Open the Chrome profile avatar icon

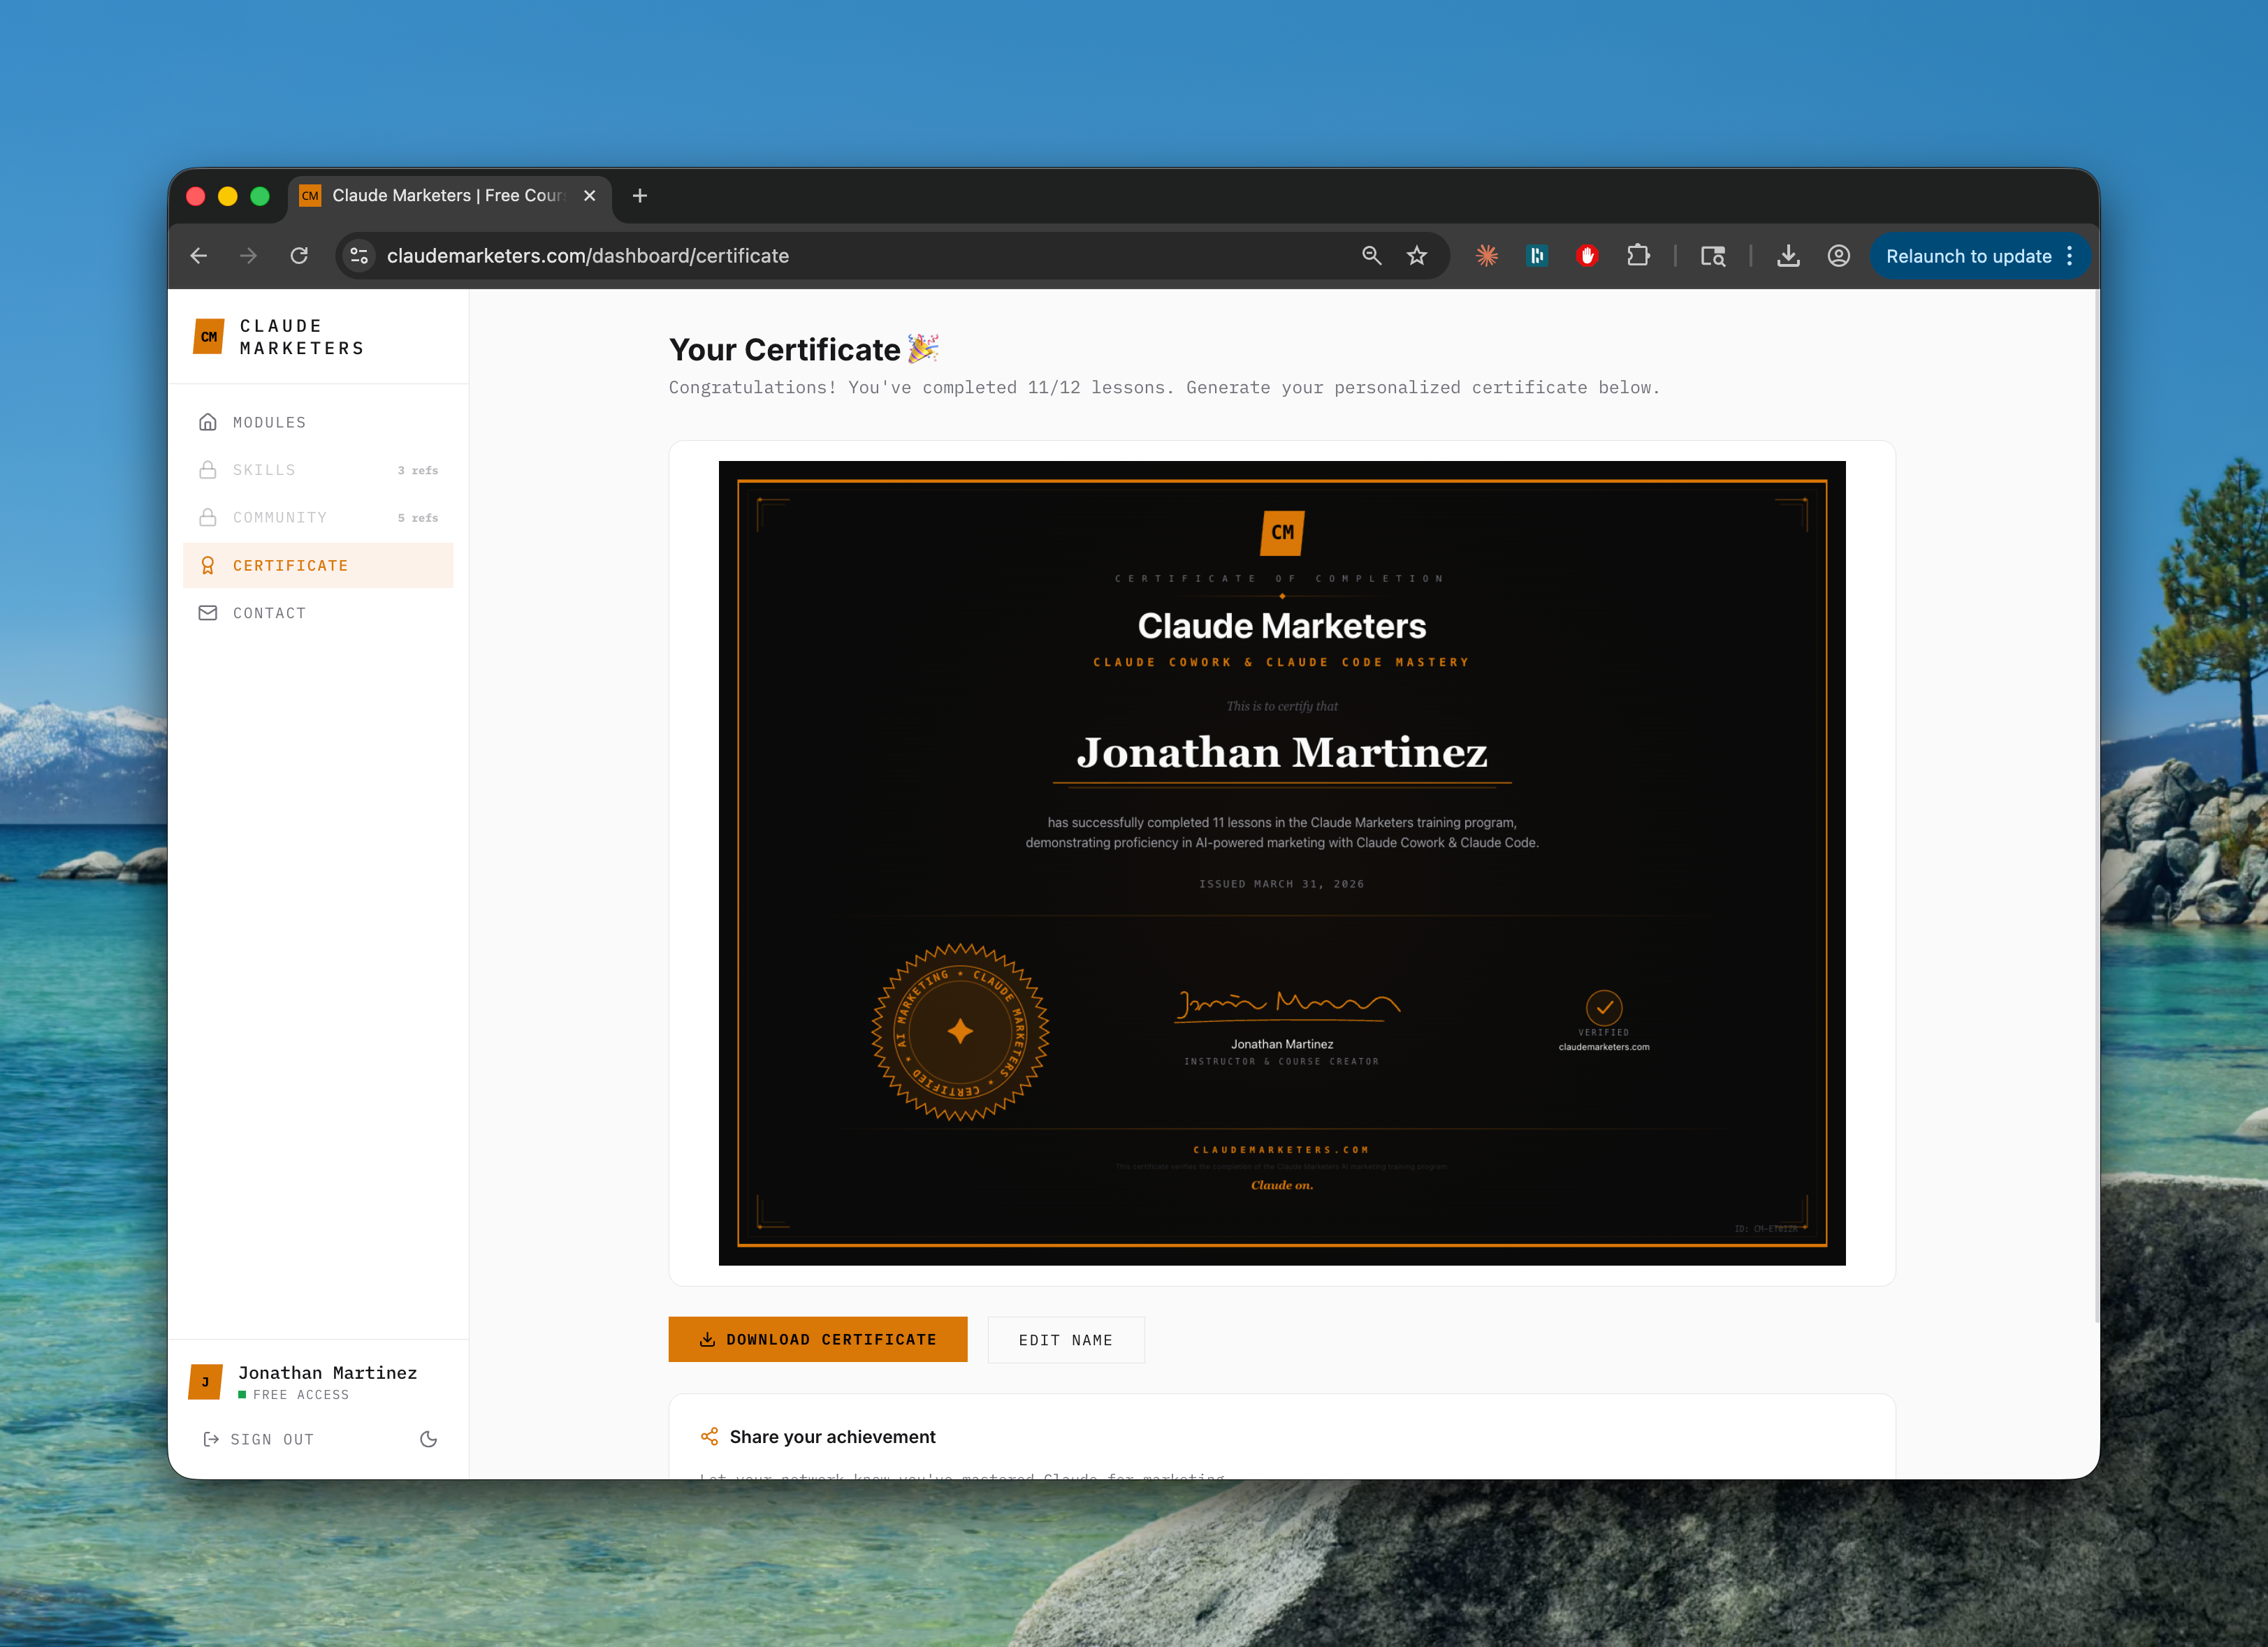1838,256
